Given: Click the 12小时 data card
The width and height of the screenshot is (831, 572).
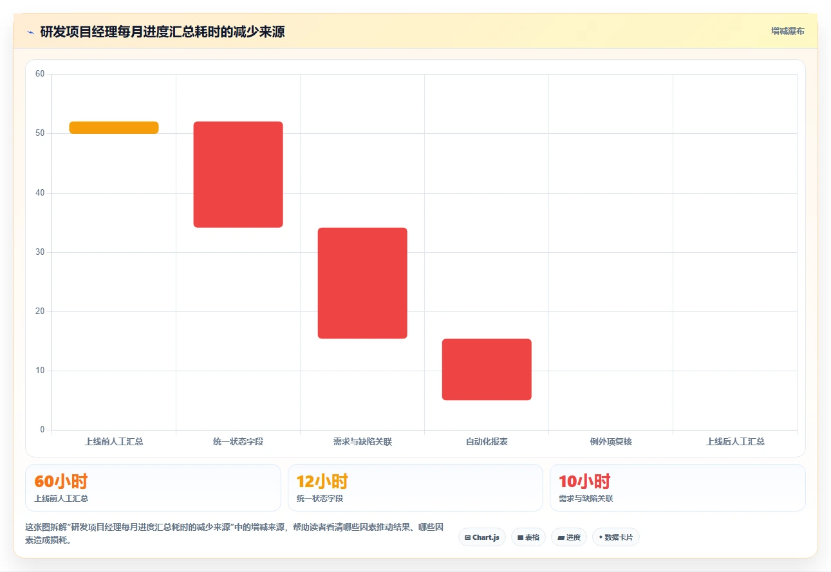Looking at the screenshot, I should [415, 488].
